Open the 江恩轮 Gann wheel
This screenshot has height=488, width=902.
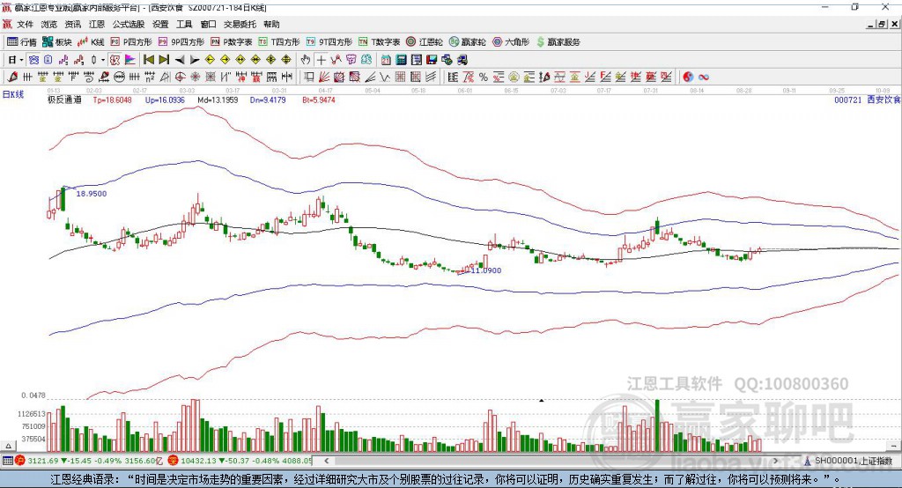tap(425, 42)
